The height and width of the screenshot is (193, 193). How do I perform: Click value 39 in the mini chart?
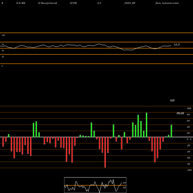(x=124, y=183)
